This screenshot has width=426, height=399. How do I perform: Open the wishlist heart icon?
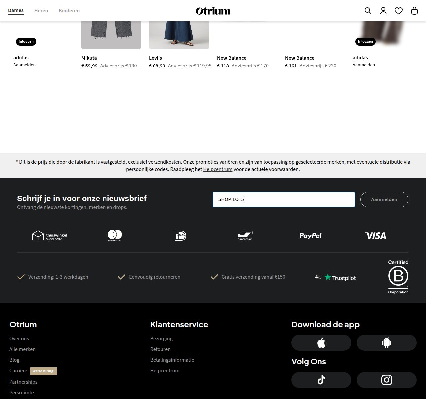(x=399, y=11)
